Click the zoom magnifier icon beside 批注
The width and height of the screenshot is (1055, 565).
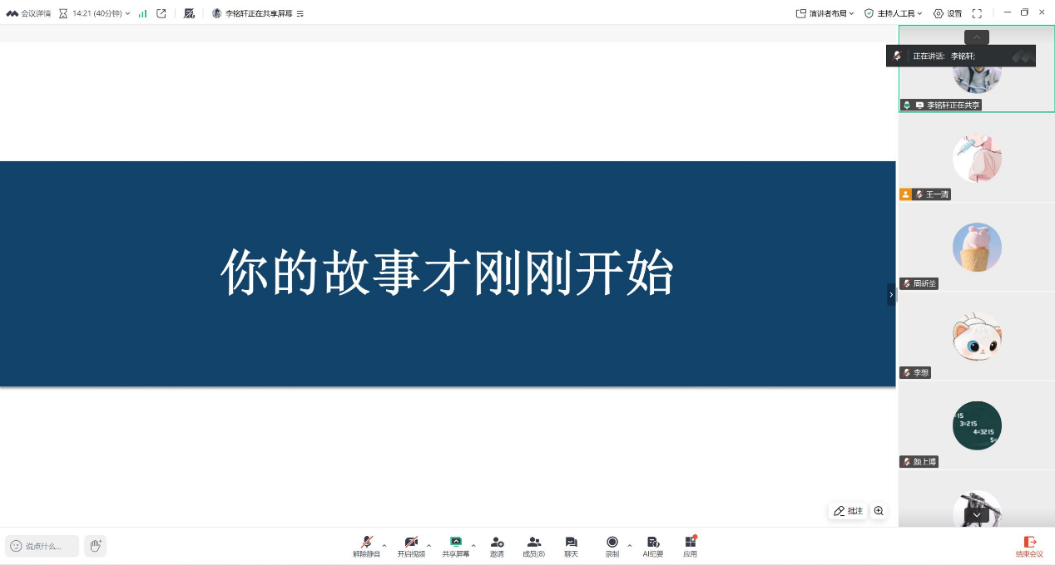879,511
